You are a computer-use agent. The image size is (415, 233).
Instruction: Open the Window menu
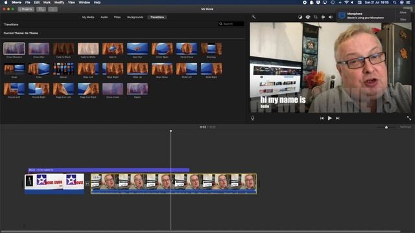[x=84, y=3]
